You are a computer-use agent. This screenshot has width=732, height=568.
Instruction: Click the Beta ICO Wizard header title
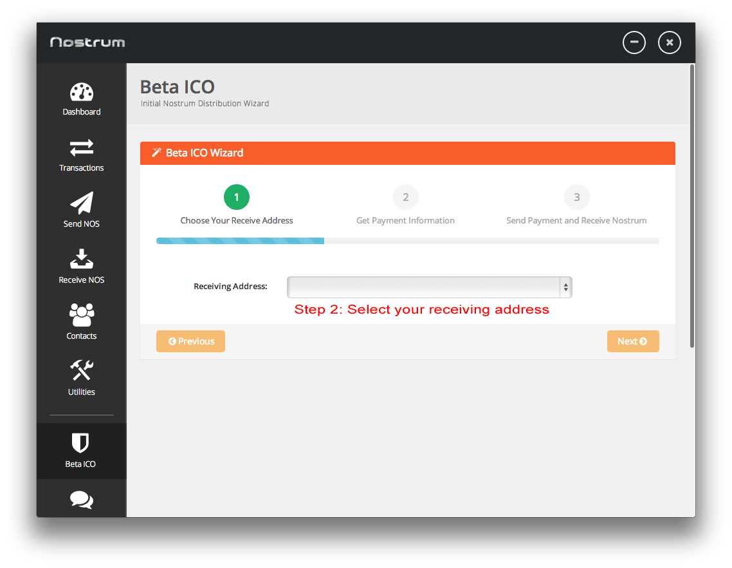click(x=205, y=153)
